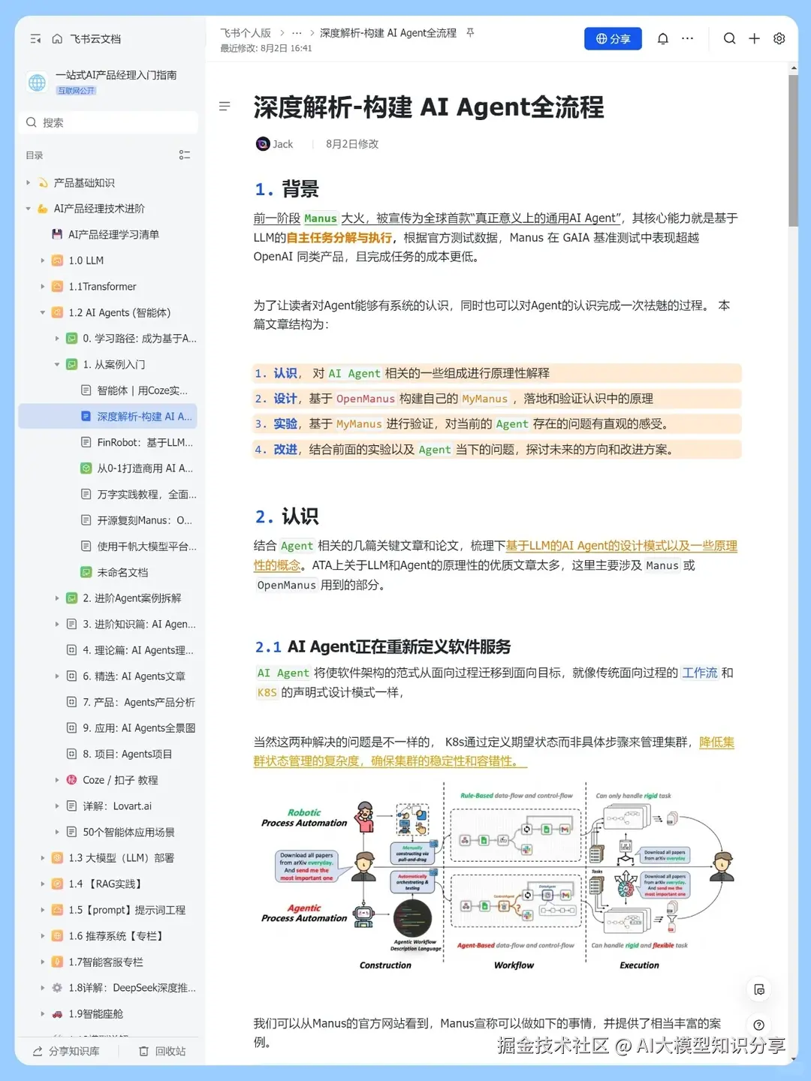Click the pin icon beside document title

click(470, 33)
